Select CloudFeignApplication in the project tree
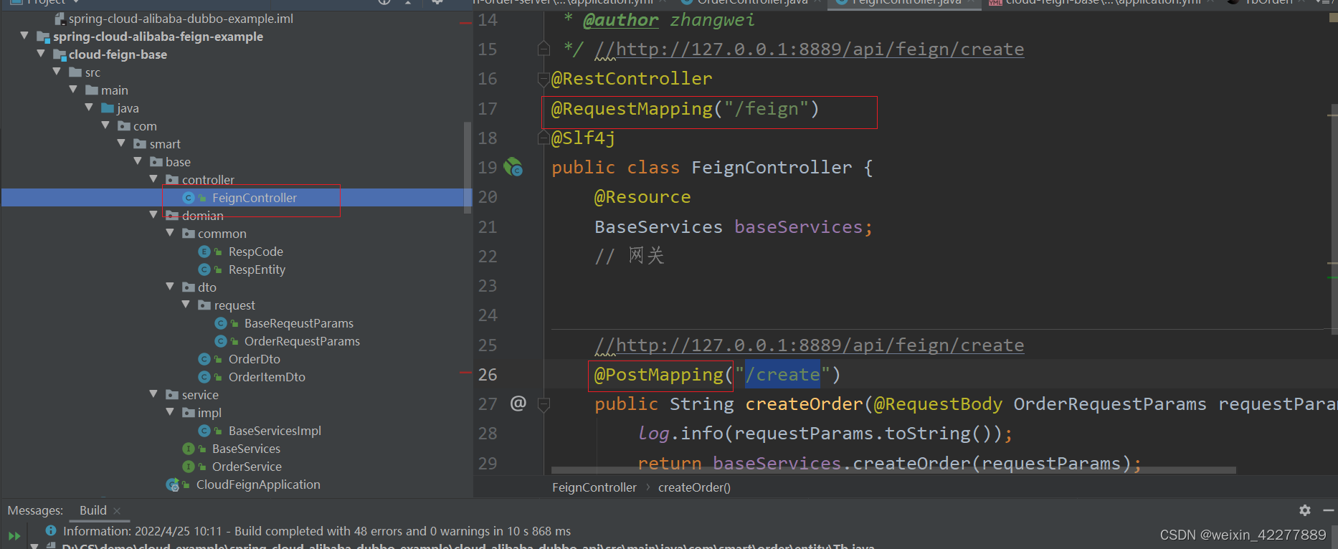1338x549 pixels. [x=258, y=484]
